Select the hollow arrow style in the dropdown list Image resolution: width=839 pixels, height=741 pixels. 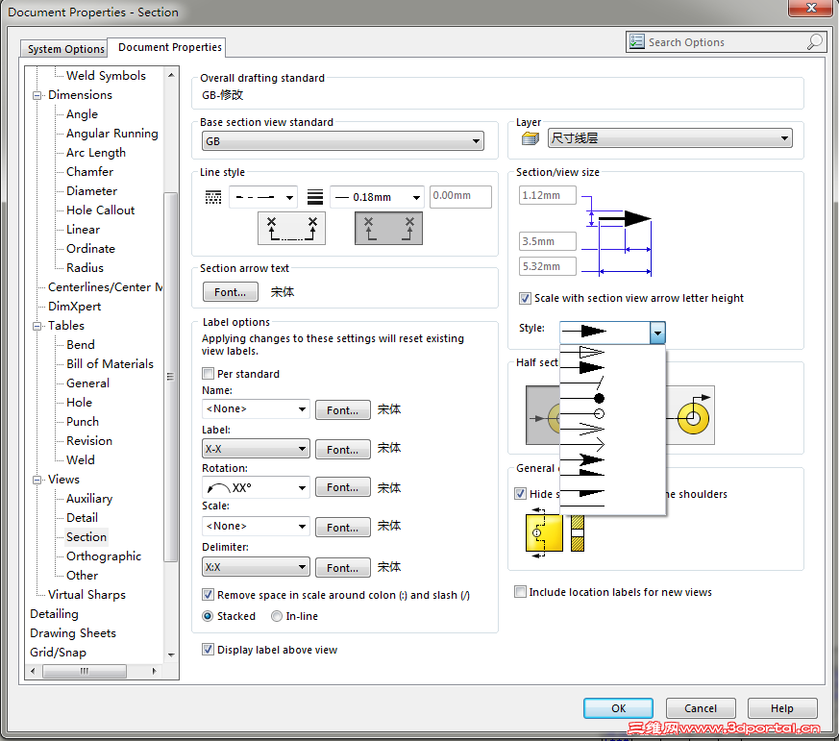pyautogui.click(x=582, y=353)
